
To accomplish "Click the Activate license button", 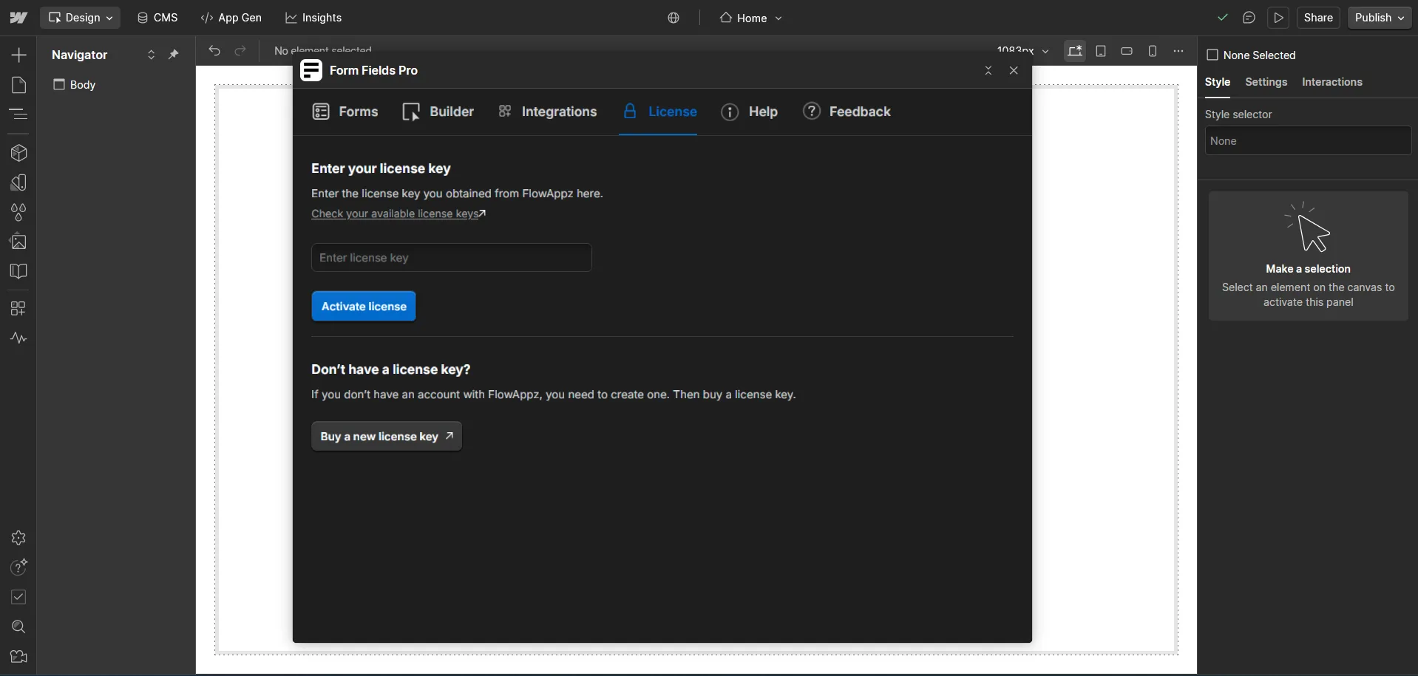I will 364,307.
